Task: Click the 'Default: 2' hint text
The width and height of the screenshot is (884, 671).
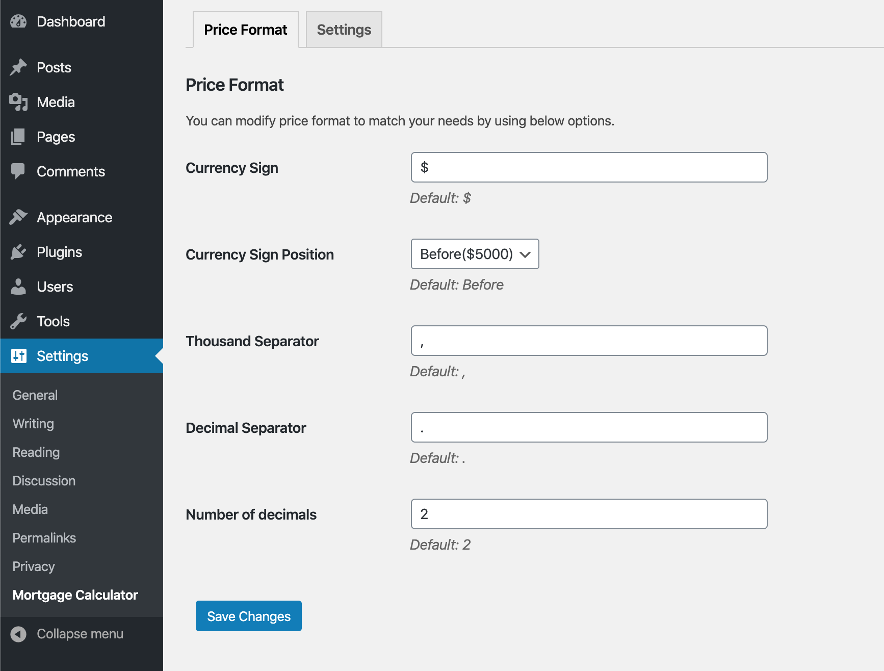Action: pyautogui.click(x=440, y=545)
